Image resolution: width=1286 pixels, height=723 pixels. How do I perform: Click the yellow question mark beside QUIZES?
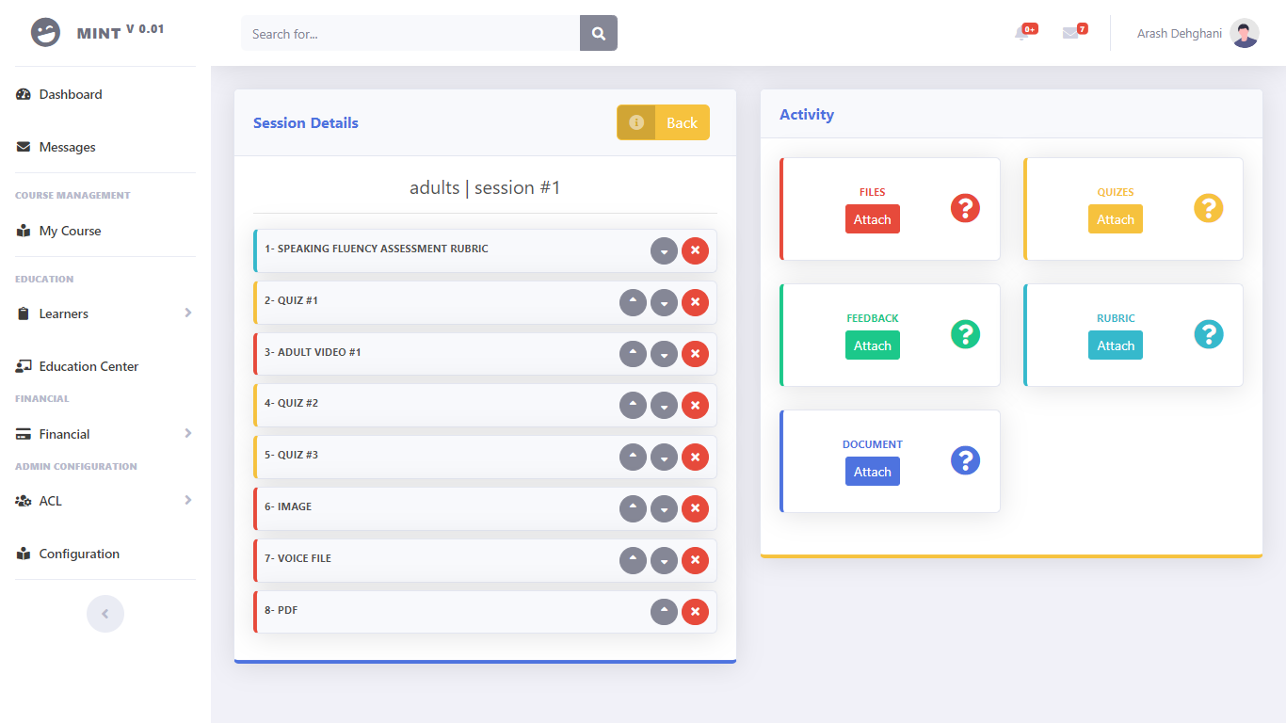point(1208,209)
